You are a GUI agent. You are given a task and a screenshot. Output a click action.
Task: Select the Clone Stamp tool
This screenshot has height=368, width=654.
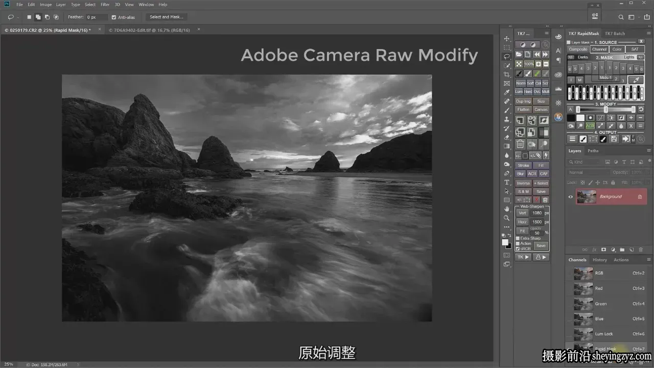pos(507,120)
